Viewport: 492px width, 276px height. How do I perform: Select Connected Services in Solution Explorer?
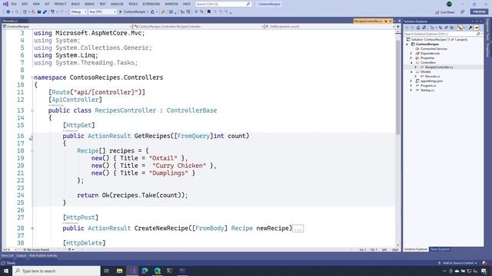[x=434, y=49]
